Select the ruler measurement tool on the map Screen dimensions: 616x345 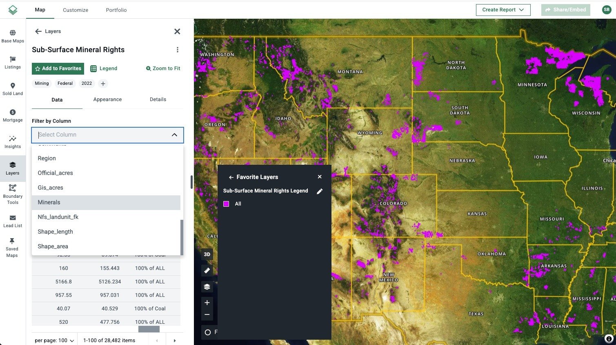(x=207, y=270)
